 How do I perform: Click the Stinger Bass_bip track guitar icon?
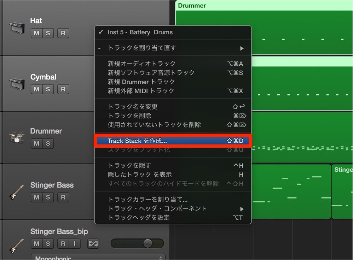(16, 246)
